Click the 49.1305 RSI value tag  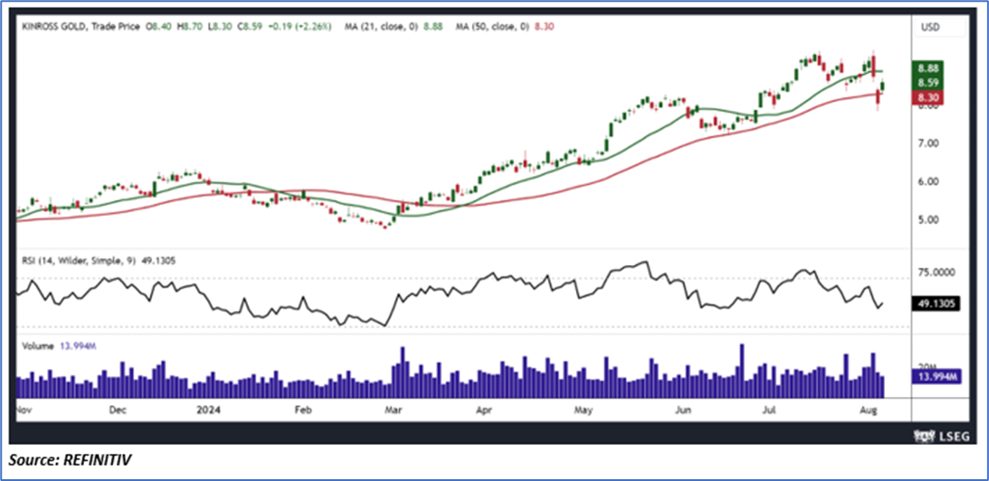coord(936,303)
